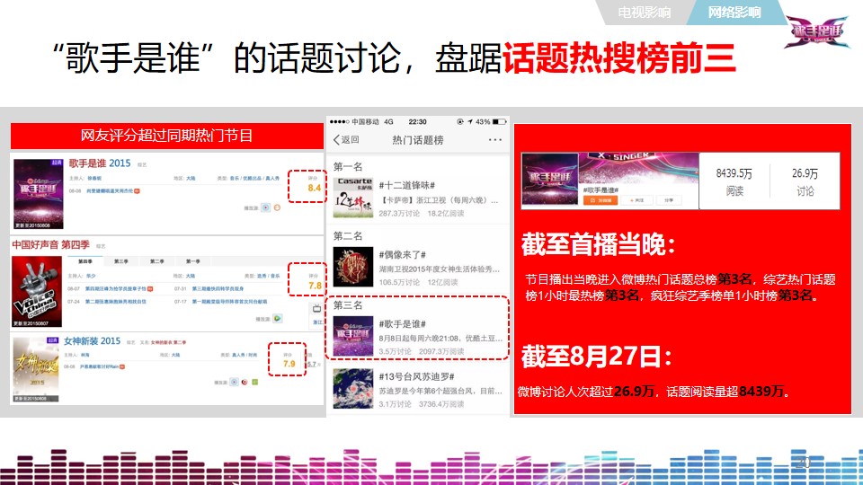Click the 截至首播当晚 heading
863x485 pixels.
pos(599,244)
